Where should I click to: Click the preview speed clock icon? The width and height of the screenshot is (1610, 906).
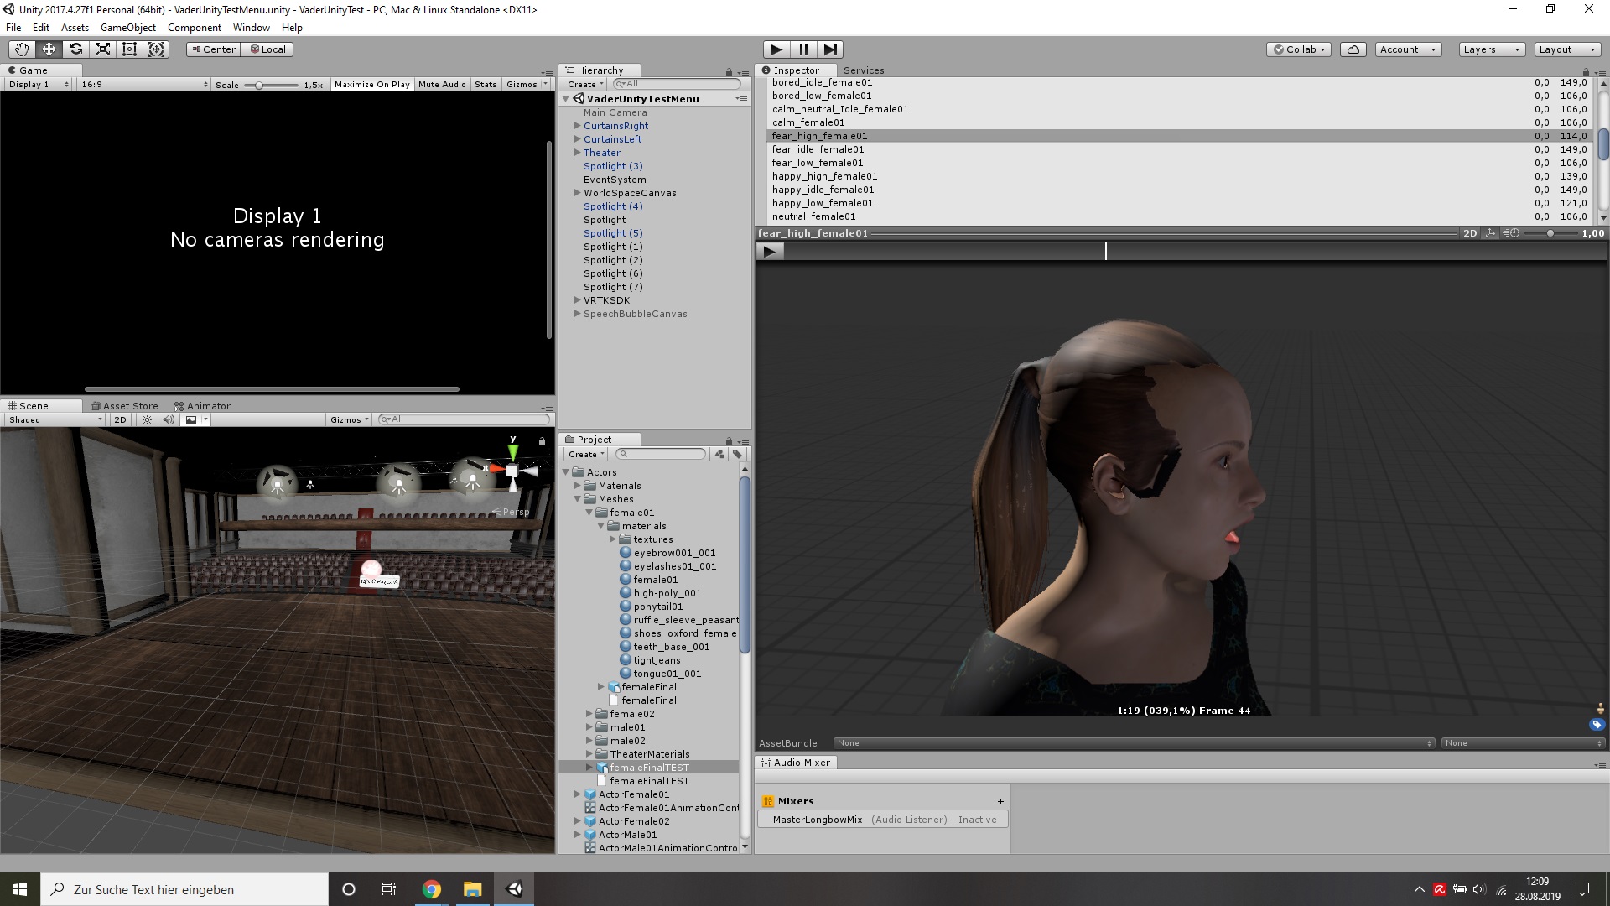(1511, 233)
